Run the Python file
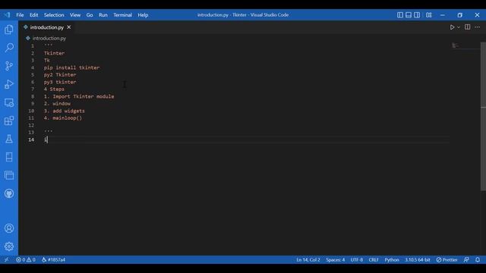Viewport: 486px width, 273px height. click(x=452, y=27)
